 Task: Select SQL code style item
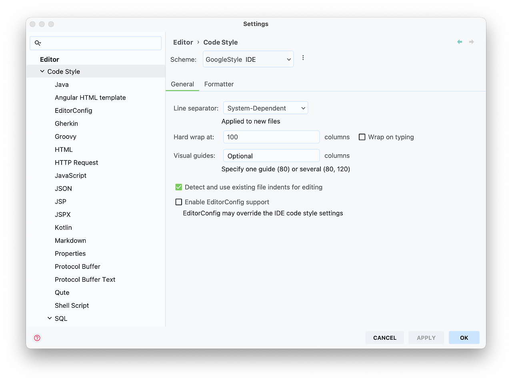61,319
